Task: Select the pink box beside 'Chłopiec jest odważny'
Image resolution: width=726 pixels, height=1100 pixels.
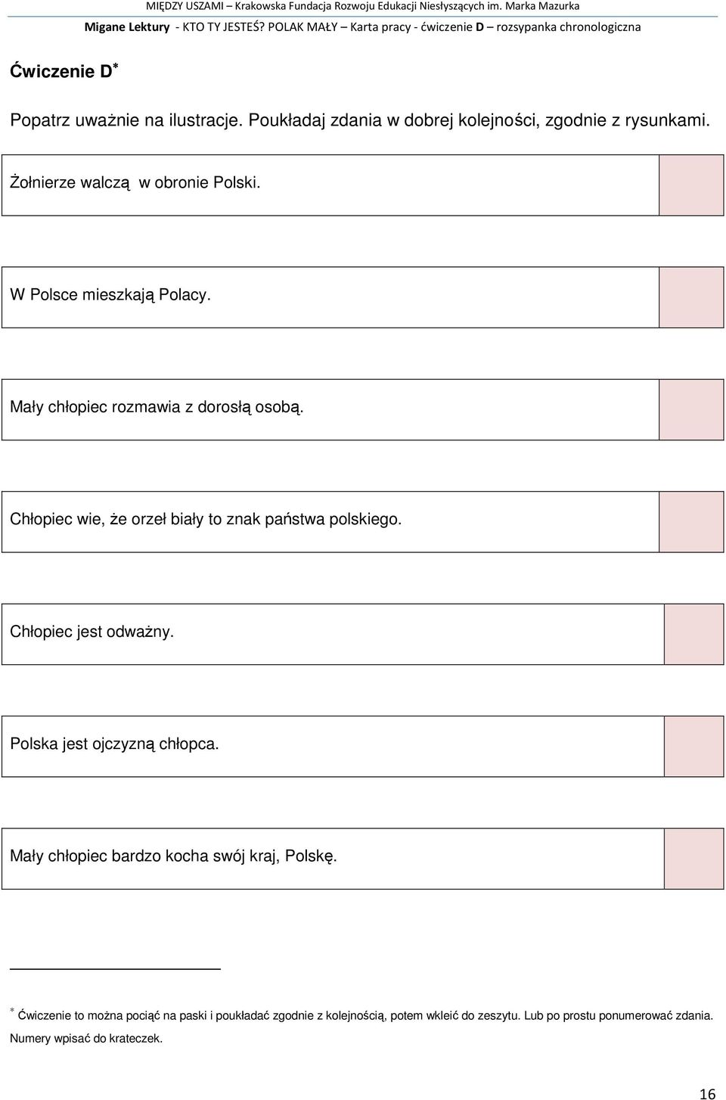Action: click(x=694, y=634)
